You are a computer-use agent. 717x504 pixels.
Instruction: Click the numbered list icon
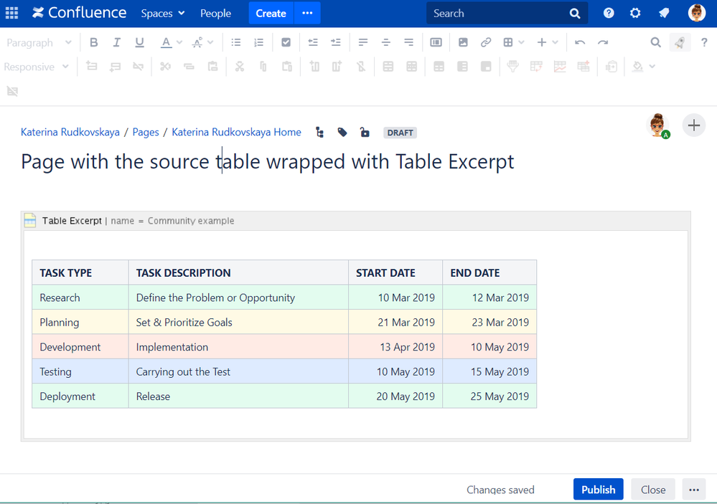coord(259,43)
